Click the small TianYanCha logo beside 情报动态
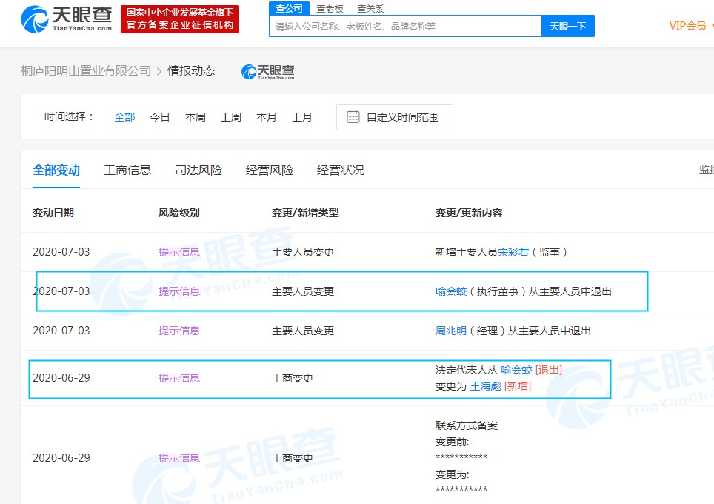714x504 pixels. coord(268,72)
